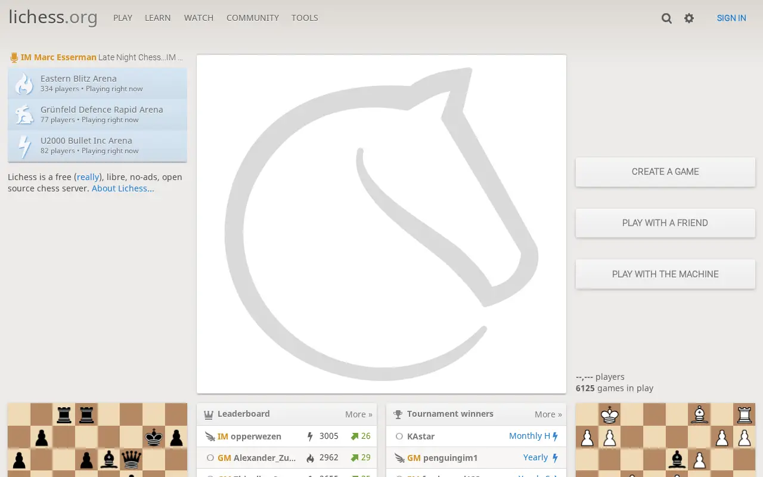
Task: Start PLAY WITH THE MACHINE
Action: click(x=665, y=274)
